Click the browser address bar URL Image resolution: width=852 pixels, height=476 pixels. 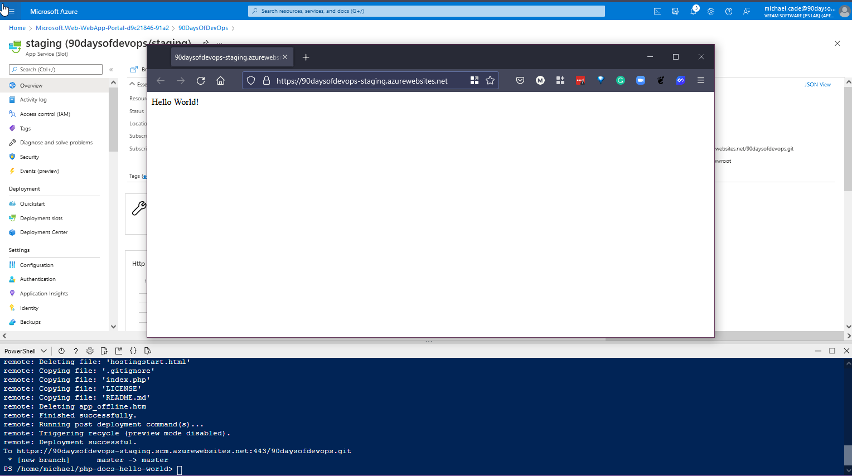click(x=362, y=81)
